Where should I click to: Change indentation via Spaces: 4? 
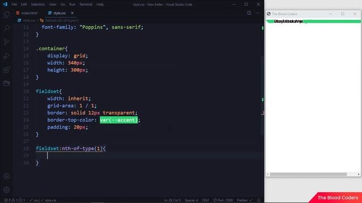click(191, 200)
